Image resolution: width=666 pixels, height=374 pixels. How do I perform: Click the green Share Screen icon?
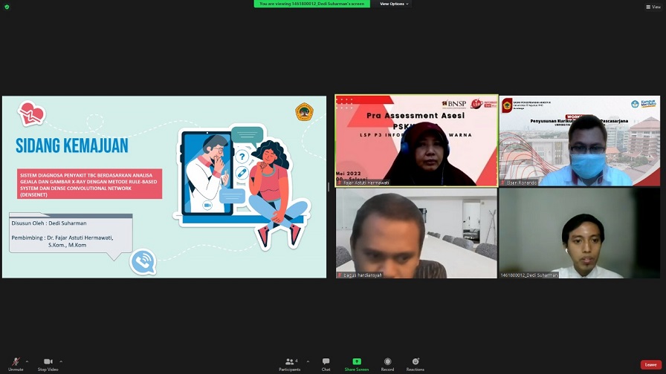coord(356,362)
